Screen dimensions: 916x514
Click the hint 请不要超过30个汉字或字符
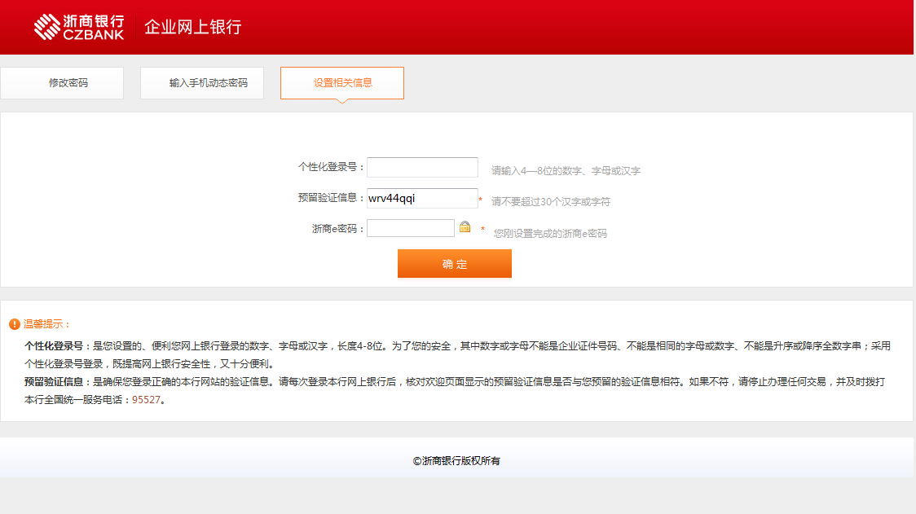pyautogui.click(x=551, y=202)
